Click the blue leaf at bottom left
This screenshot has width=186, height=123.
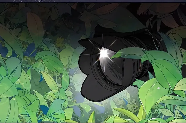pyautogui.click(x=44, y=110)
